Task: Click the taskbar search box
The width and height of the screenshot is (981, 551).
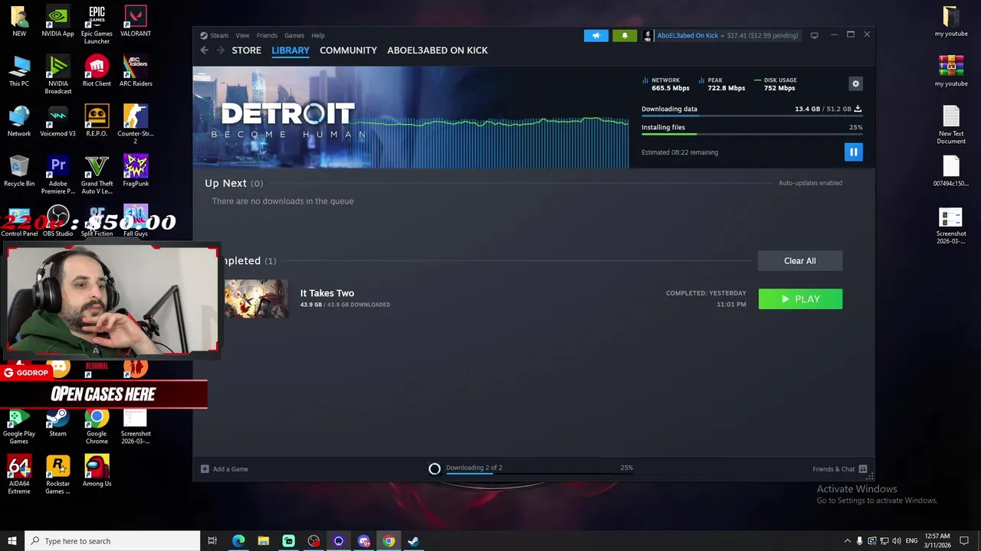Action: pyautogui.click(x=113, y=541)
